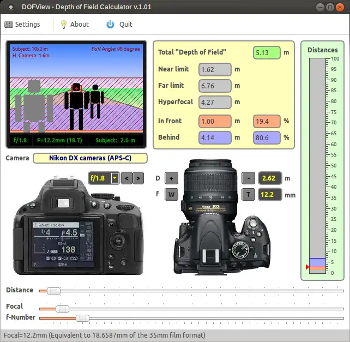350x342 pixels.
Task: Click the Distance slider handle
Action: tap(53, 291)
